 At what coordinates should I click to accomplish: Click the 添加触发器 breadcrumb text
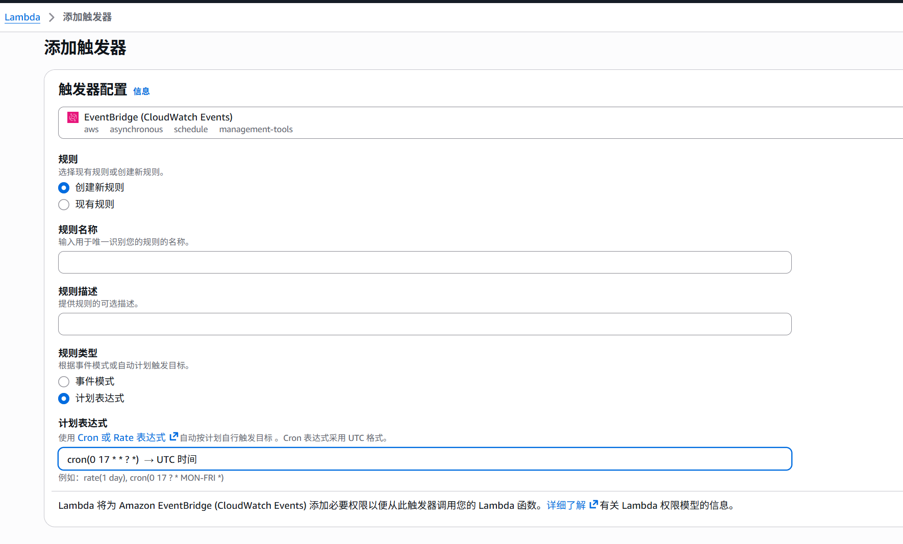(87, 17)
